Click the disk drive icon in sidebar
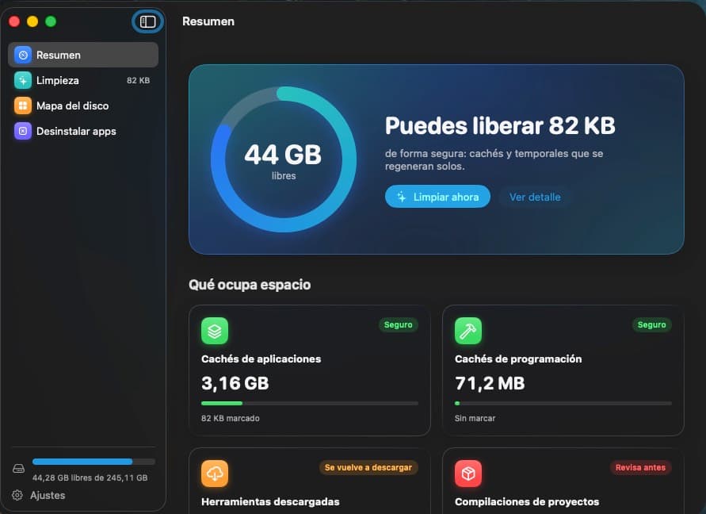Image resolution: width=706 pixels, height=514 pixels. tap(18, 469)
